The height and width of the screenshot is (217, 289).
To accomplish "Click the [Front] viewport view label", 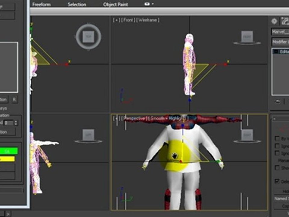I will [x=128, y=20].
